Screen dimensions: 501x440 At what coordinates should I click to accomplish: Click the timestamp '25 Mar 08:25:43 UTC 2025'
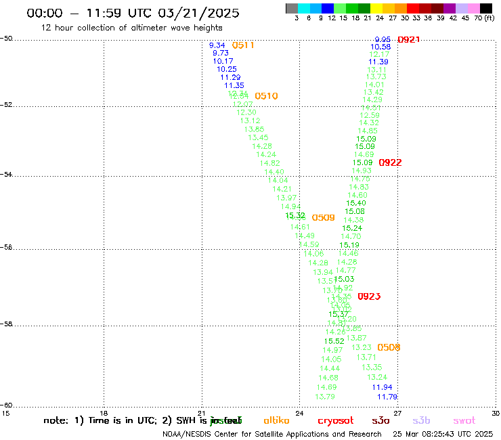tap(443, 435)
